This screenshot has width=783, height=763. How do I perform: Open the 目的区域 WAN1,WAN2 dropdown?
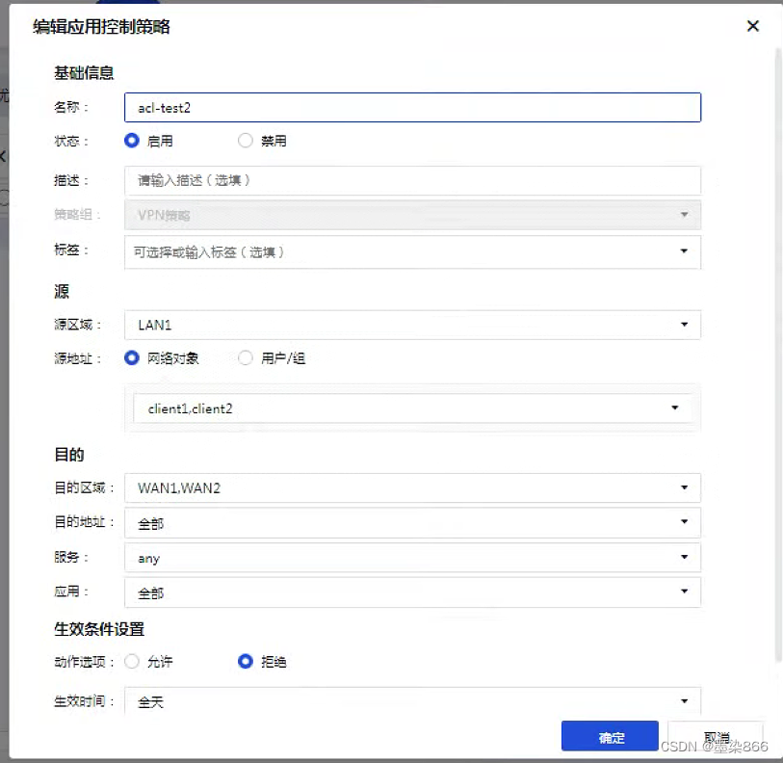click(412, 487)
